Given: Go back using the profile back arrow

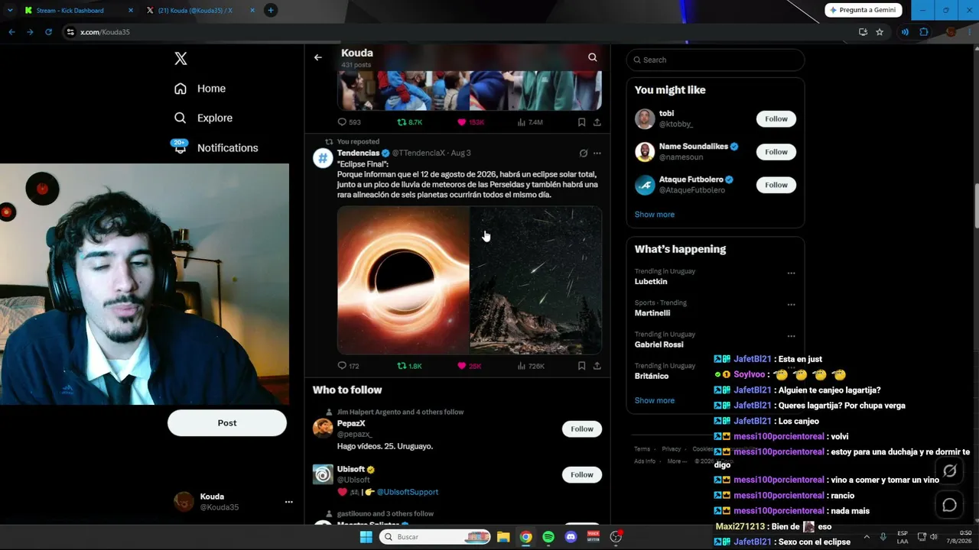Looking at the screenshot, I should click(x=318, y=57).
